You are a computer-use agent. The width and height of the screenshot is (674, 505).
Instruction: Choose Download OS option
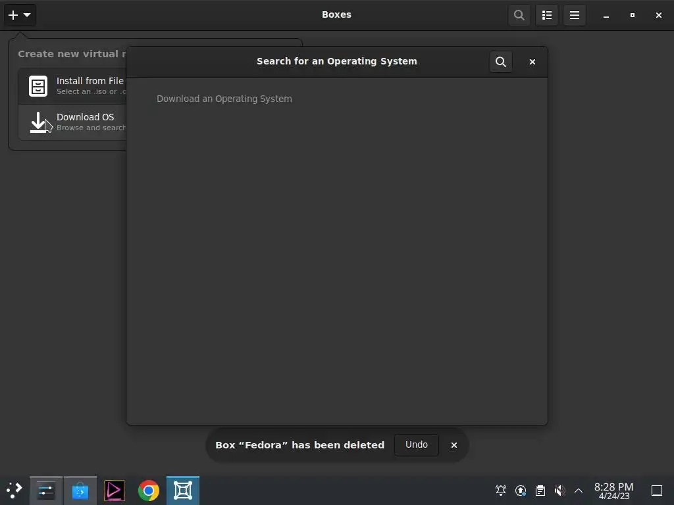(x=72, y=122)
